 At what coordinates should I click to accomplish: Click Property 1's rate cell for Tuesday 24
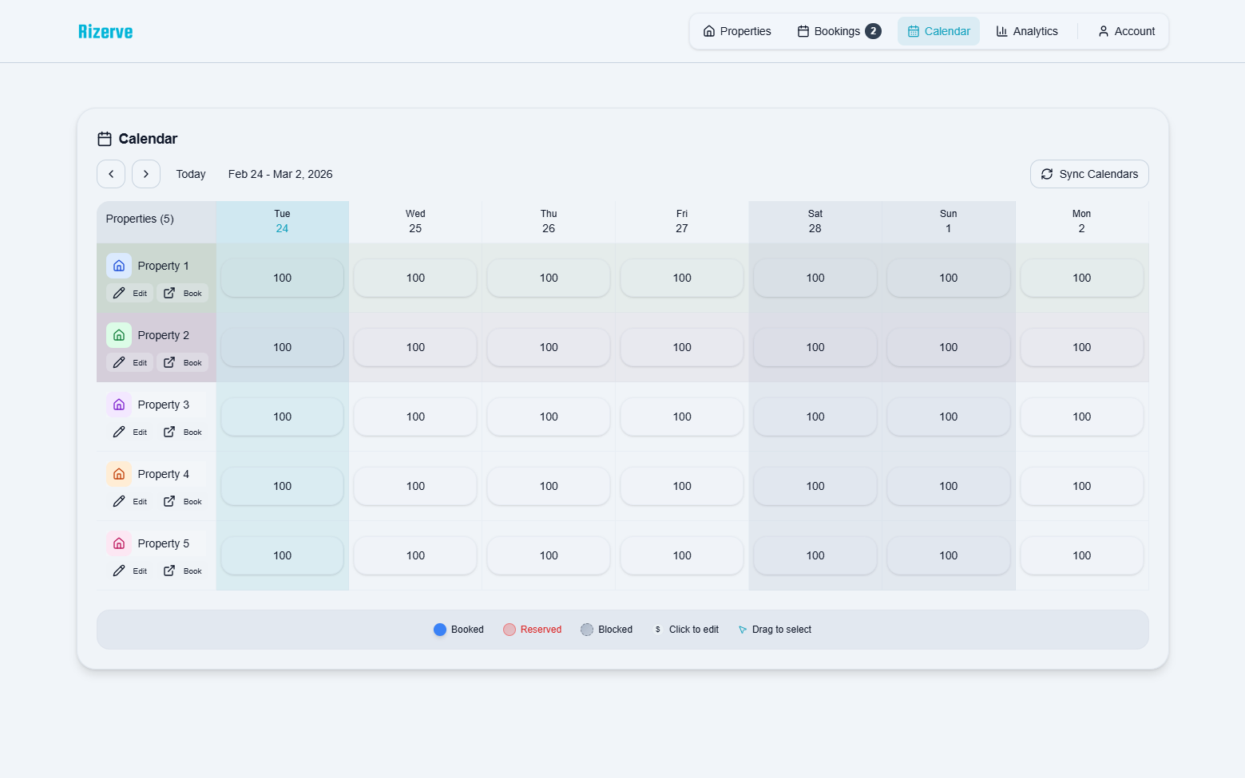pyautogui.click(x=281, y=278)
